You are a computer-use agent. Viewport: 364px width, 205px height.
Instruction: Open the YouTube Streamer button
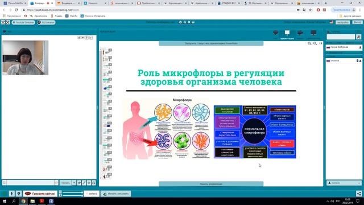point(23,22)
